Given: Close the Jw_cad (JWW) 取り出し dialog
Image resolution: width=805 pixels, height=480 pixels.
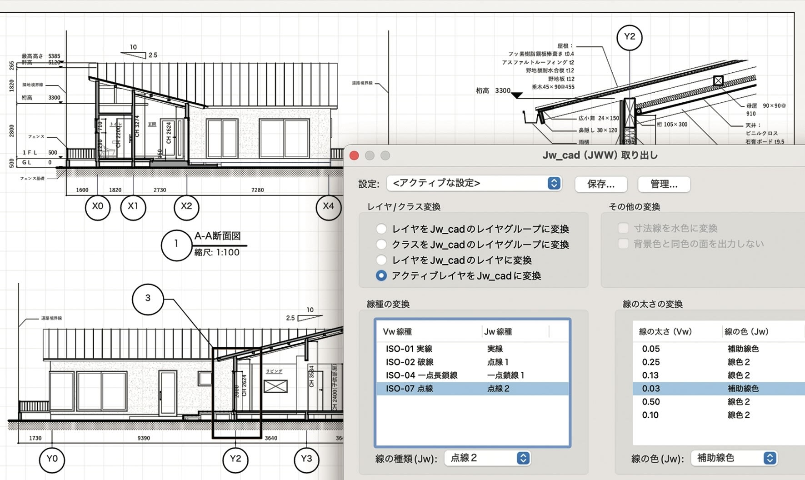Looking at the screenshot, I should (x=355, y=155).
